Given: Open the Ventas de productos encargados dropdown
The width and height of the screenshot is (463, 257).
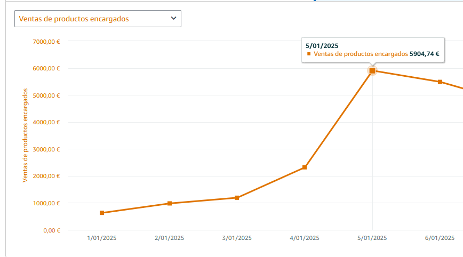Looking at the screenshot, I should point(98,19).
